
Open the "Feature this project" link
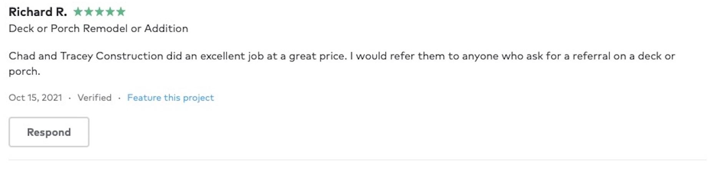170,98
